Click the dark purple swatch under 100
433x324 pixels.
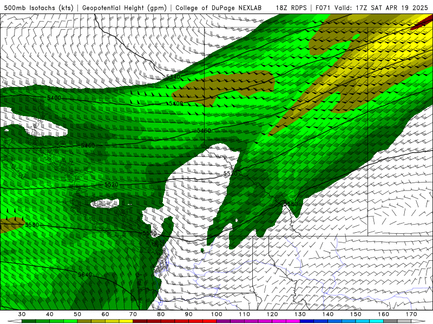coord(224,321)
